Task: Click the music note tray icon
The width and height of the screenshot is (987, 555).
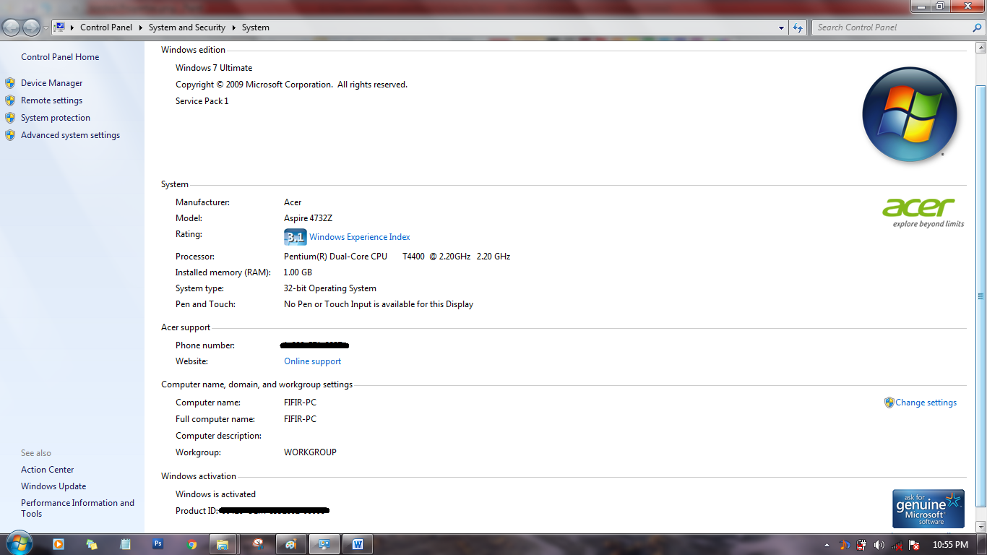Action: (x=844, y=545)
